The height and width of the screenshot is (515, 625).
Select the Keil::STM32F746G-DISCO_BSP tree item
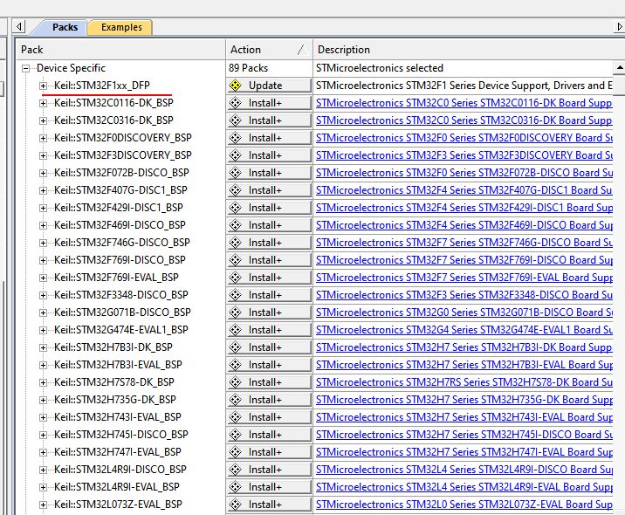point(122,243)
